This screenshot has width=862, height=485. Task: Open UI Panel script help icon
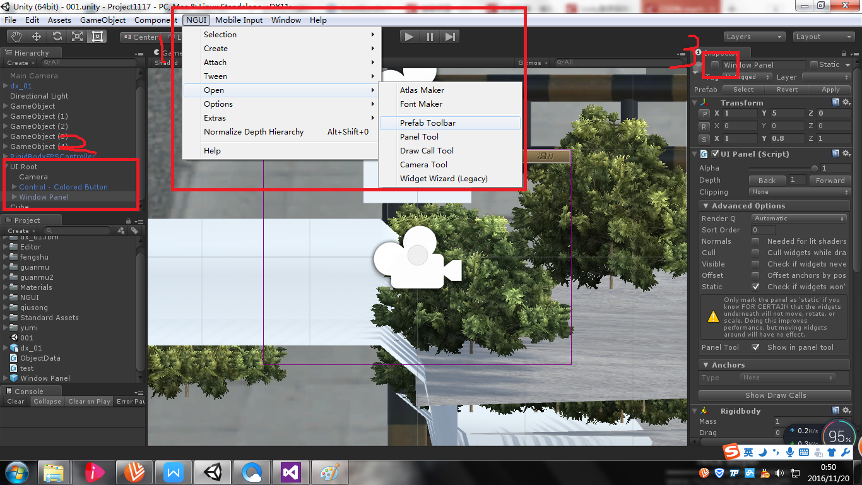(x=835, y=153)
